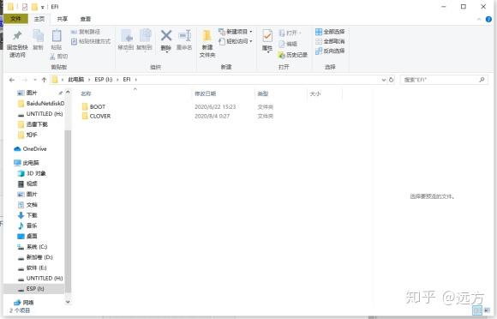Create a New folder from ribbon
This screenshot has width=497, height=319.
pyautogui.click(x=207, y=43)
